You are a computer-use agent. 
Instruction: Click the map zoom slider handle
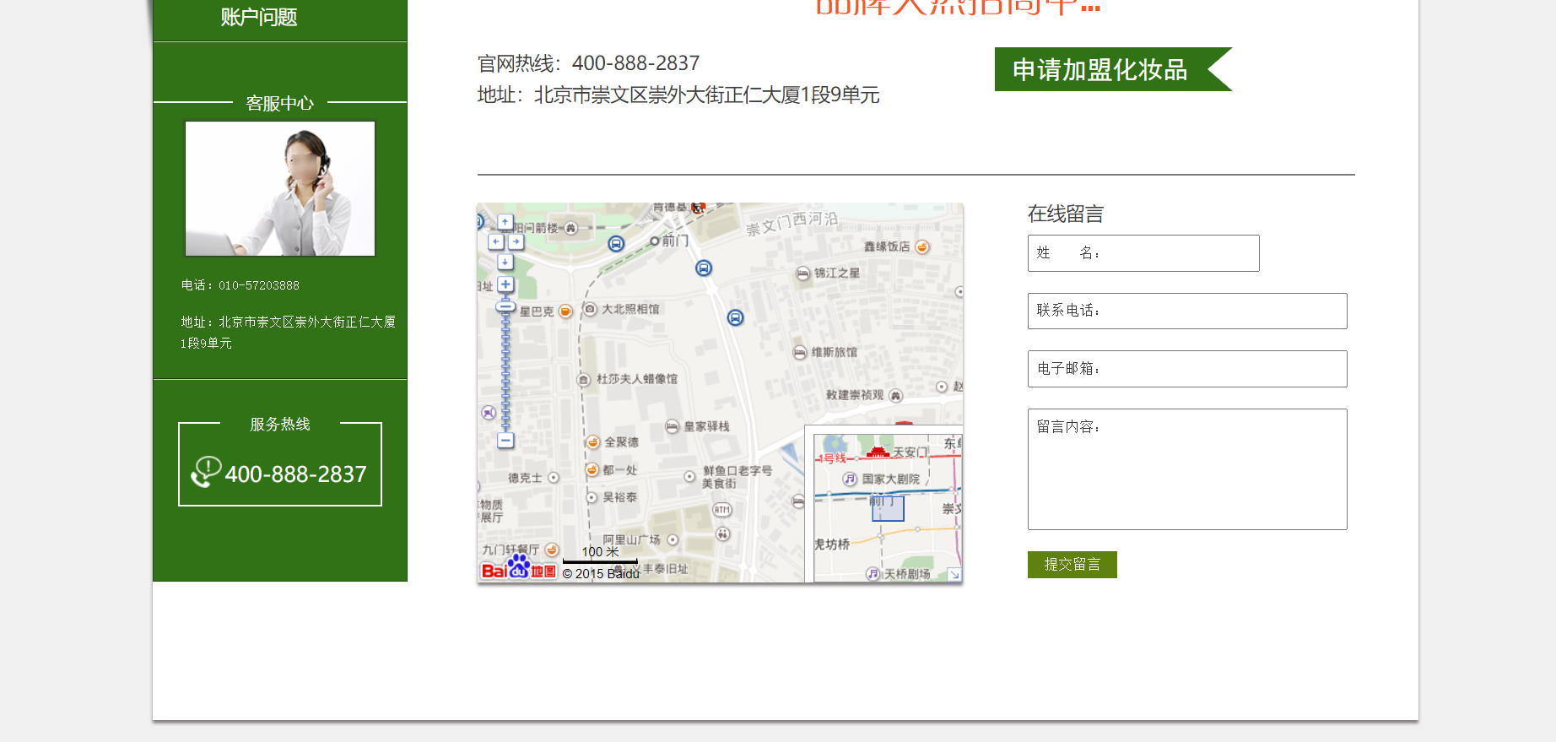(x=505, y=306)
